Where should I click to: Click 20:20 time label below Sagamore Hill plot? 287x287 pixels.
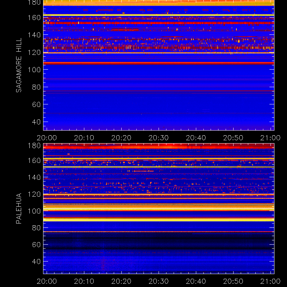pos(121,138)
